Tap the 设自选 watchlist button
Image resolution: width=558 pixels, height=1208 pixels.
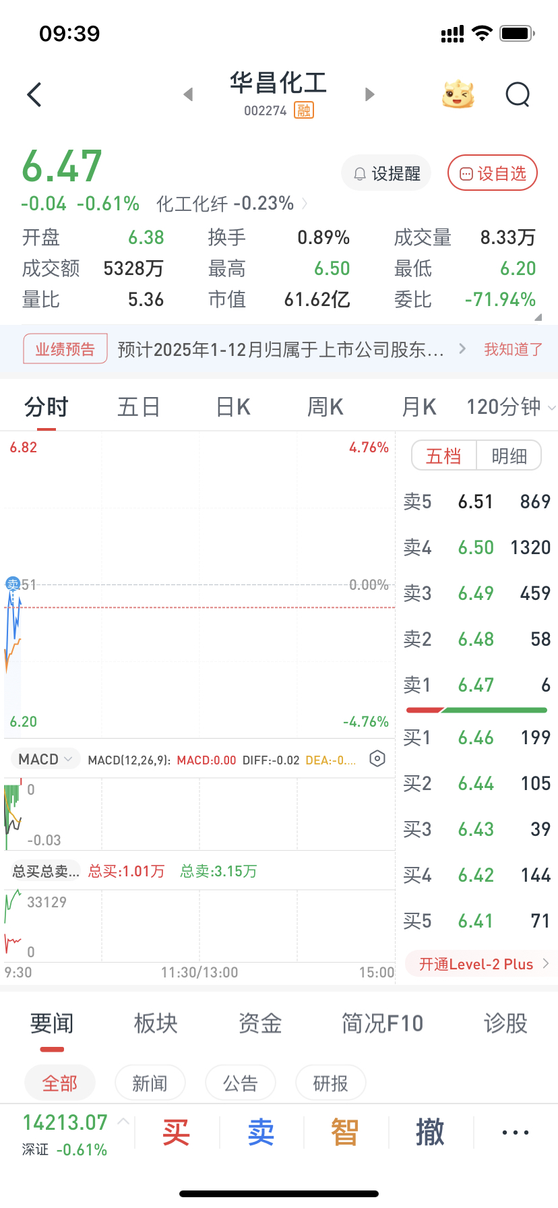pyautogui.click(x=493, y=173)
